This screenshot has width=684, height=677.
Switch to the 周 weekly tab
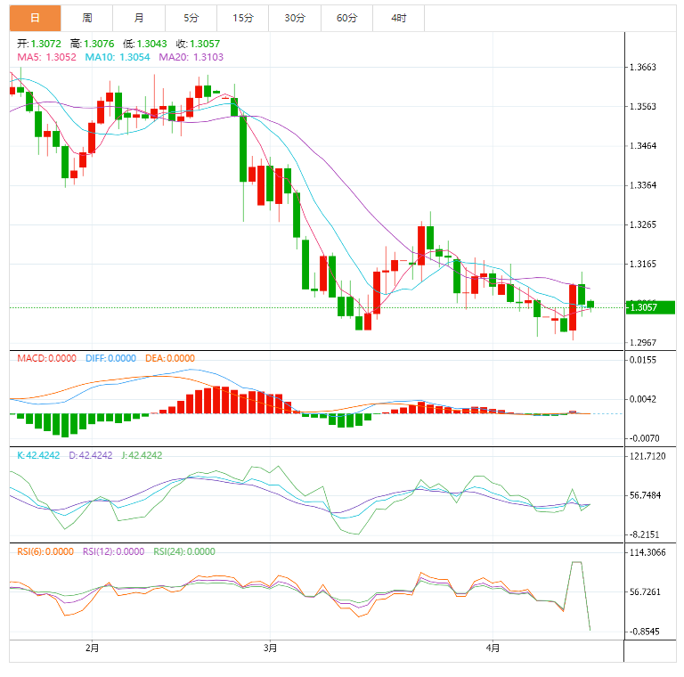[x=86, y=18]
